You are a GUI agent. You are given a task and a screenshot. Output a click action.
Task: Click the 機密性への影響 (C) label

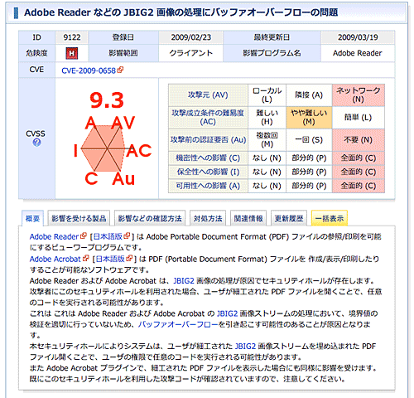208,158
